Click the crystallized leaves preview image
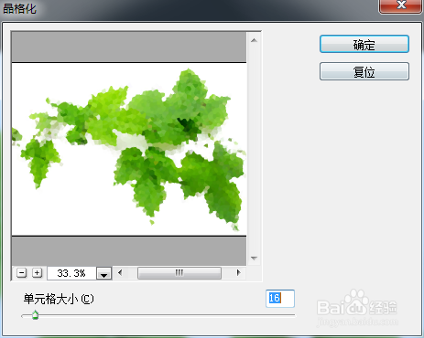The image size is (424, 338). tap(129, 149)
